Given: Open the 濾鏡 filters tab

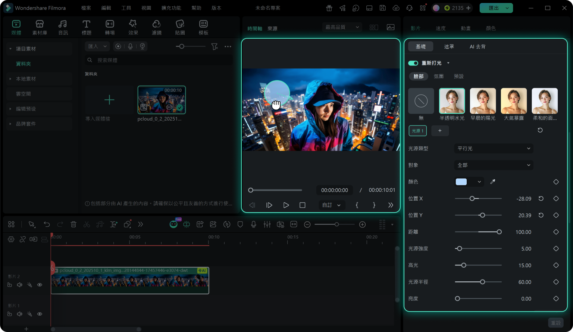Looking at the screenshot, I should [x=157, y=28].
